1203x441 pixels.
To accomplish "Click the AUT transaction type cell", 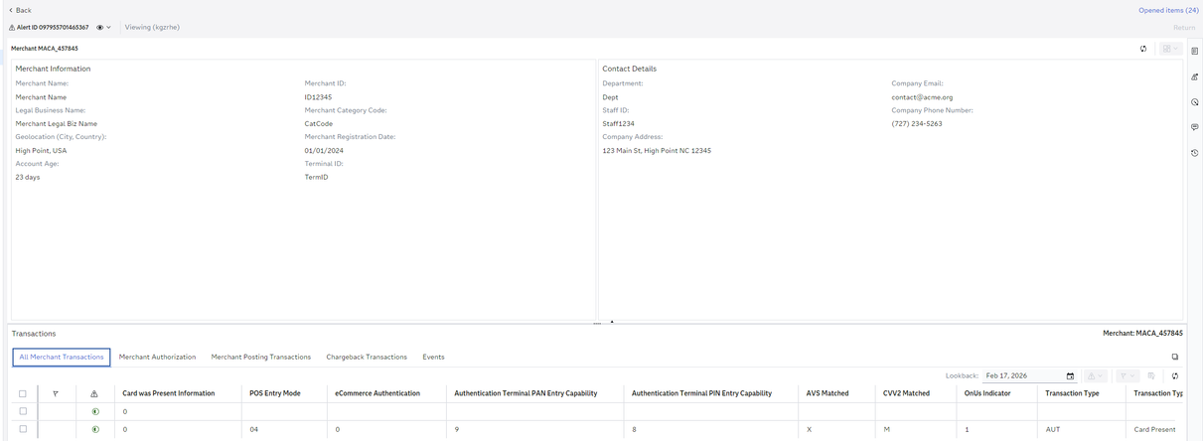I will [1053, 429].
